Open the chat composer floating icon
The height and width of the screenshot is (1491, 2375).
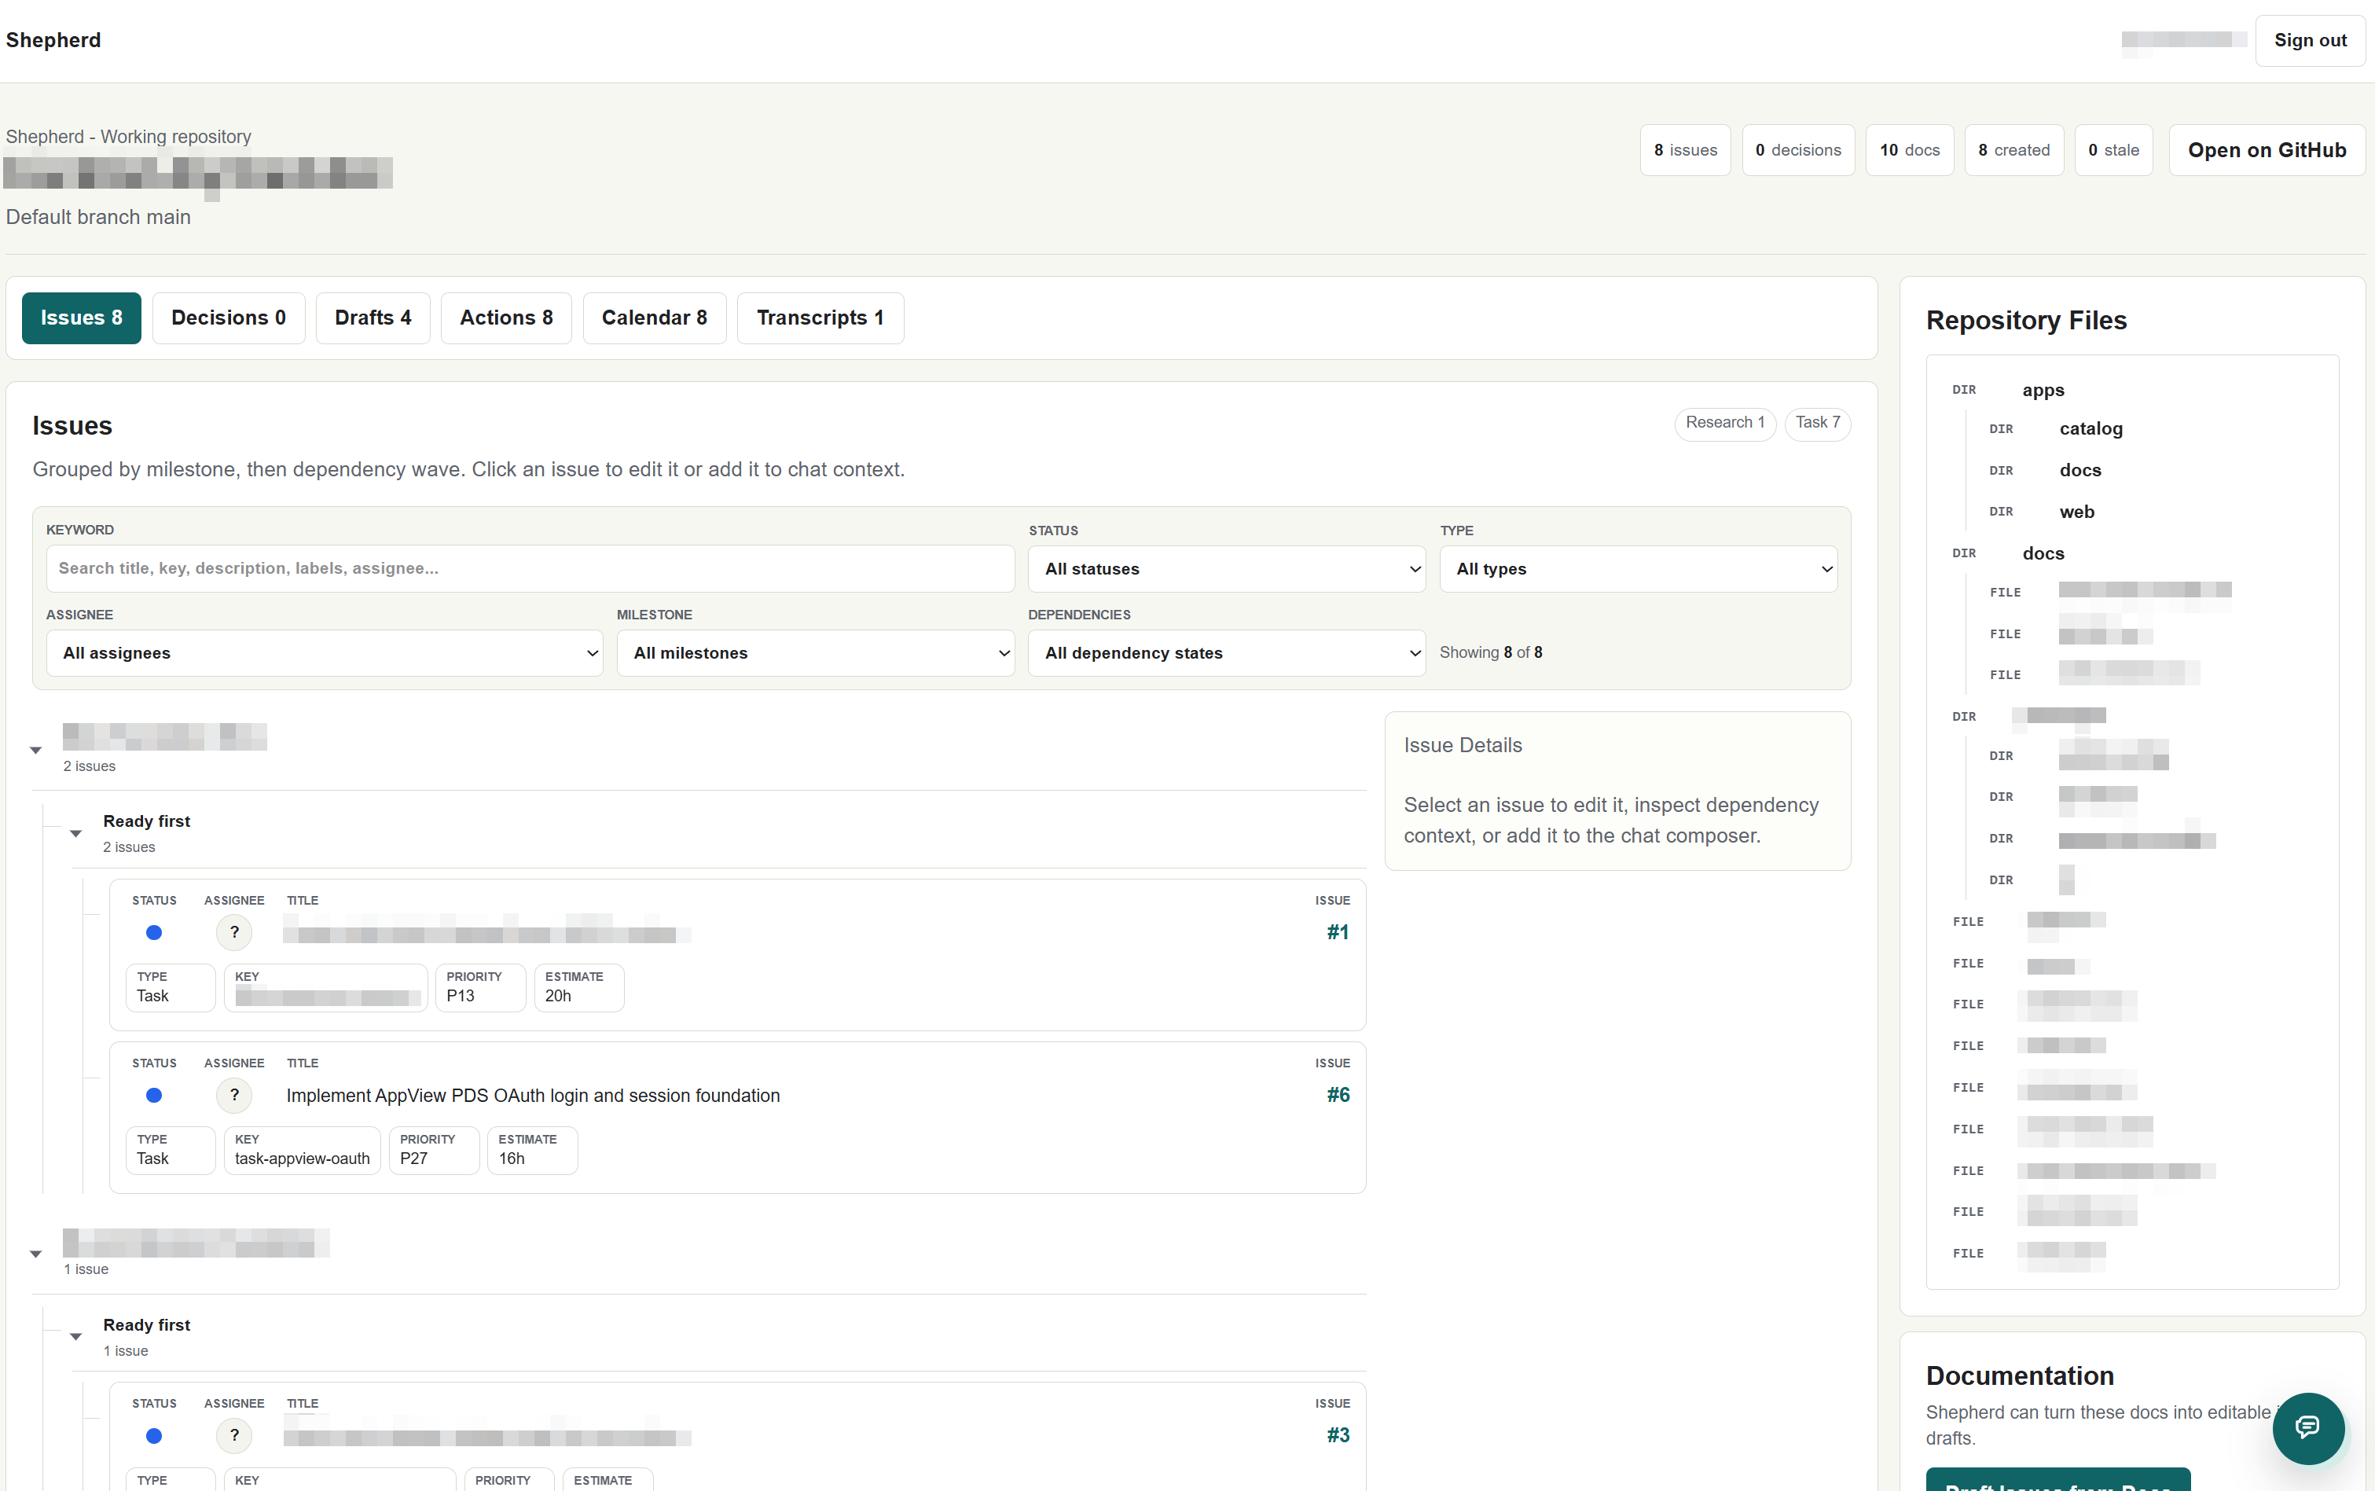coord(2307,1427)
